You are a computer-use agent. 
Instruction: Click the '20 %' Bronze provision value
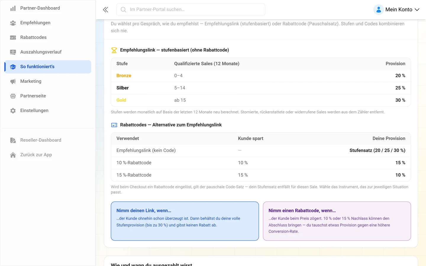[x=400, y=76]
